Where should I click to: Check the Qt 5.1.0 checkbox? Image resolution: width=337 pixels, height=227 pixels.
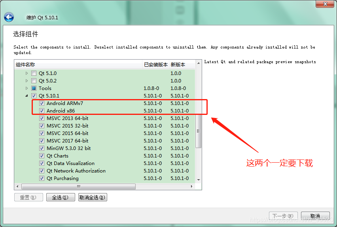[x=34, y=73]
